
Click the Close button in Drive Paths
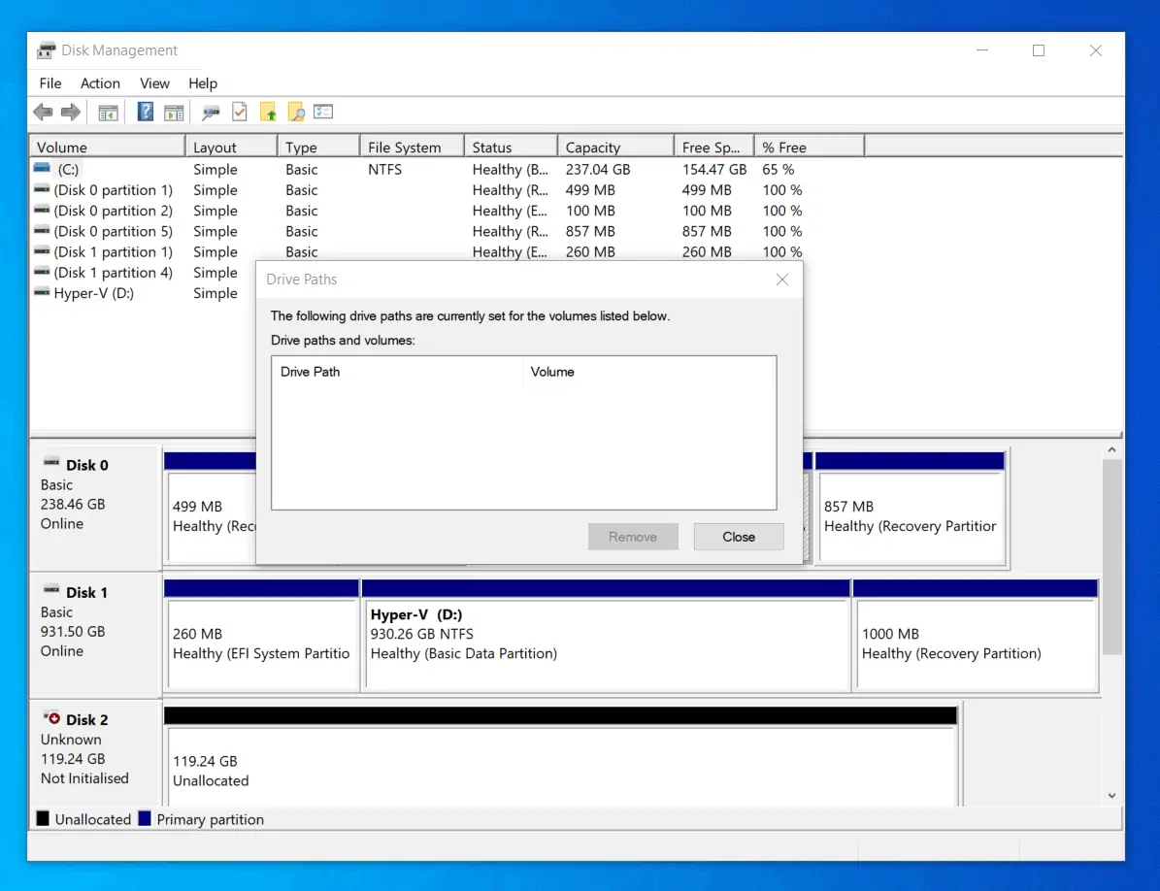pyautogui.click(x=739, y=537)
